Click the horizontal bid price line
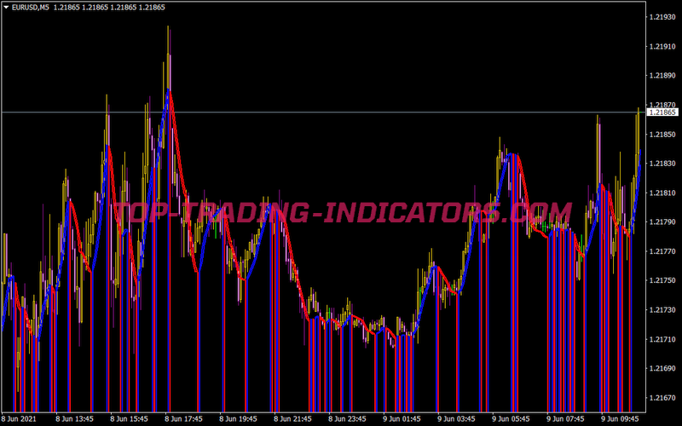 coord(341,112)
